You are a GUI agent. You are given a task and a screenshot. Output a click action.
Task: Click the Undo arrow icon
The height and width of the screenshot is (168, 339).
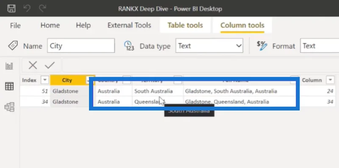(27, 8)
